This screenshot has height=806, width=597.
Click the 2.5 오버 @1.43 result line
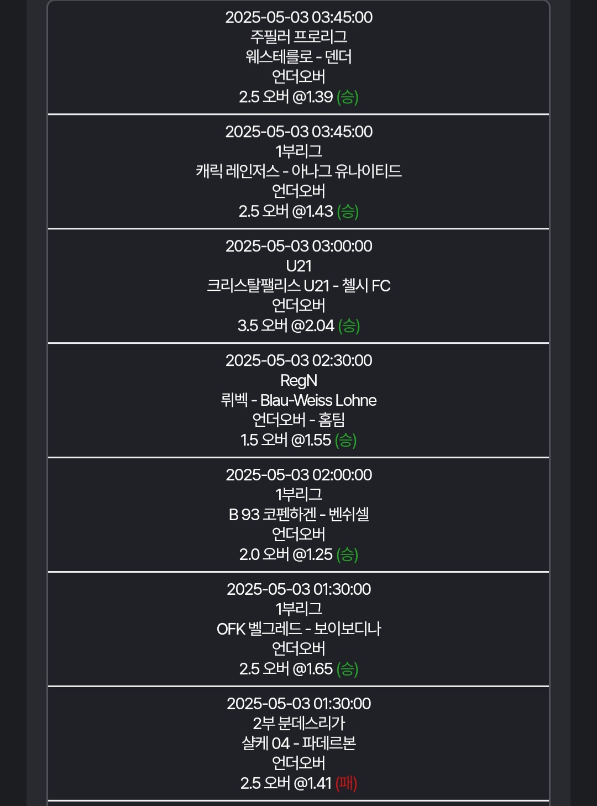[x=286, y=211]
